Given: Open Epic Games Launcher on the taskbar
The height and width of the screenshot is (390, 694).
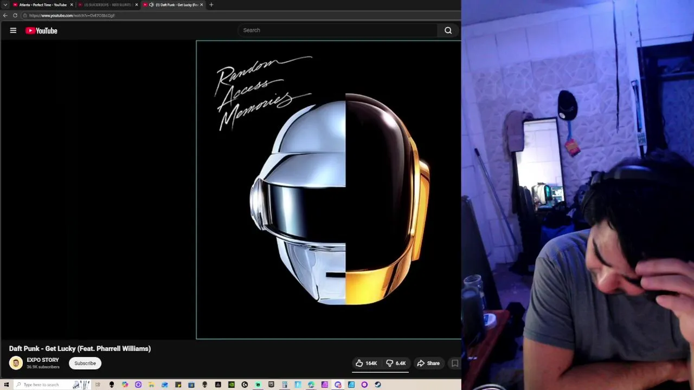Looking at the screenshot, I should 271,385.
